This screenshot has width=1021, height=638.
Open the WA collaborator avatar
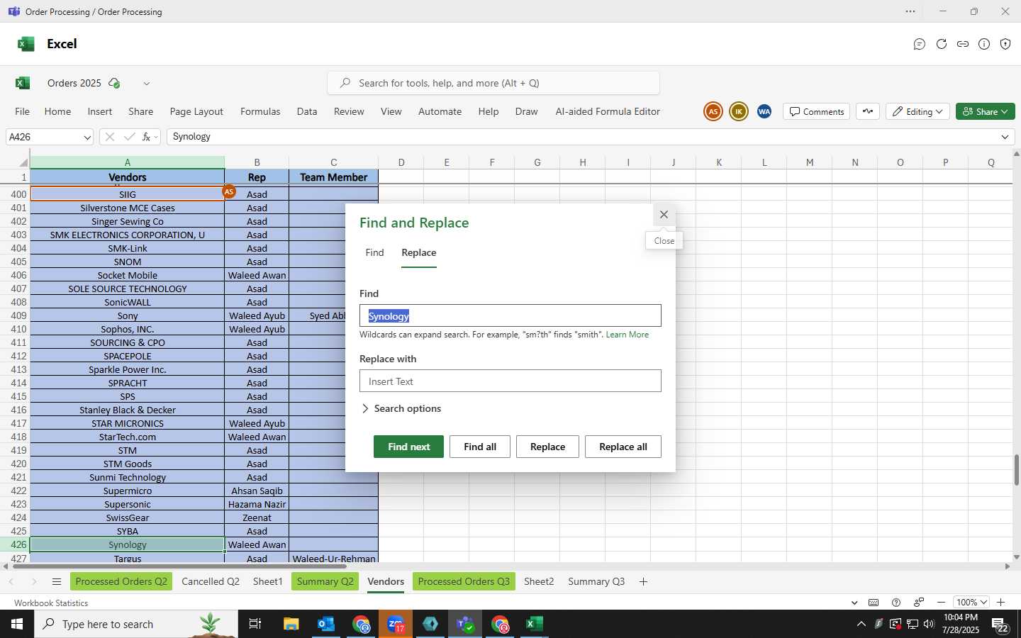tap(764, 111)
